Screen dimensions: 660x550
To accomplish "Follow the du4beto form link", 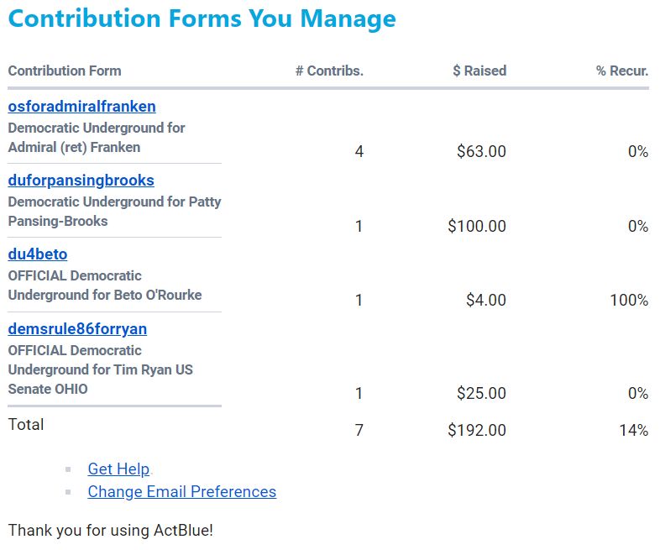I will click(37, 254).
